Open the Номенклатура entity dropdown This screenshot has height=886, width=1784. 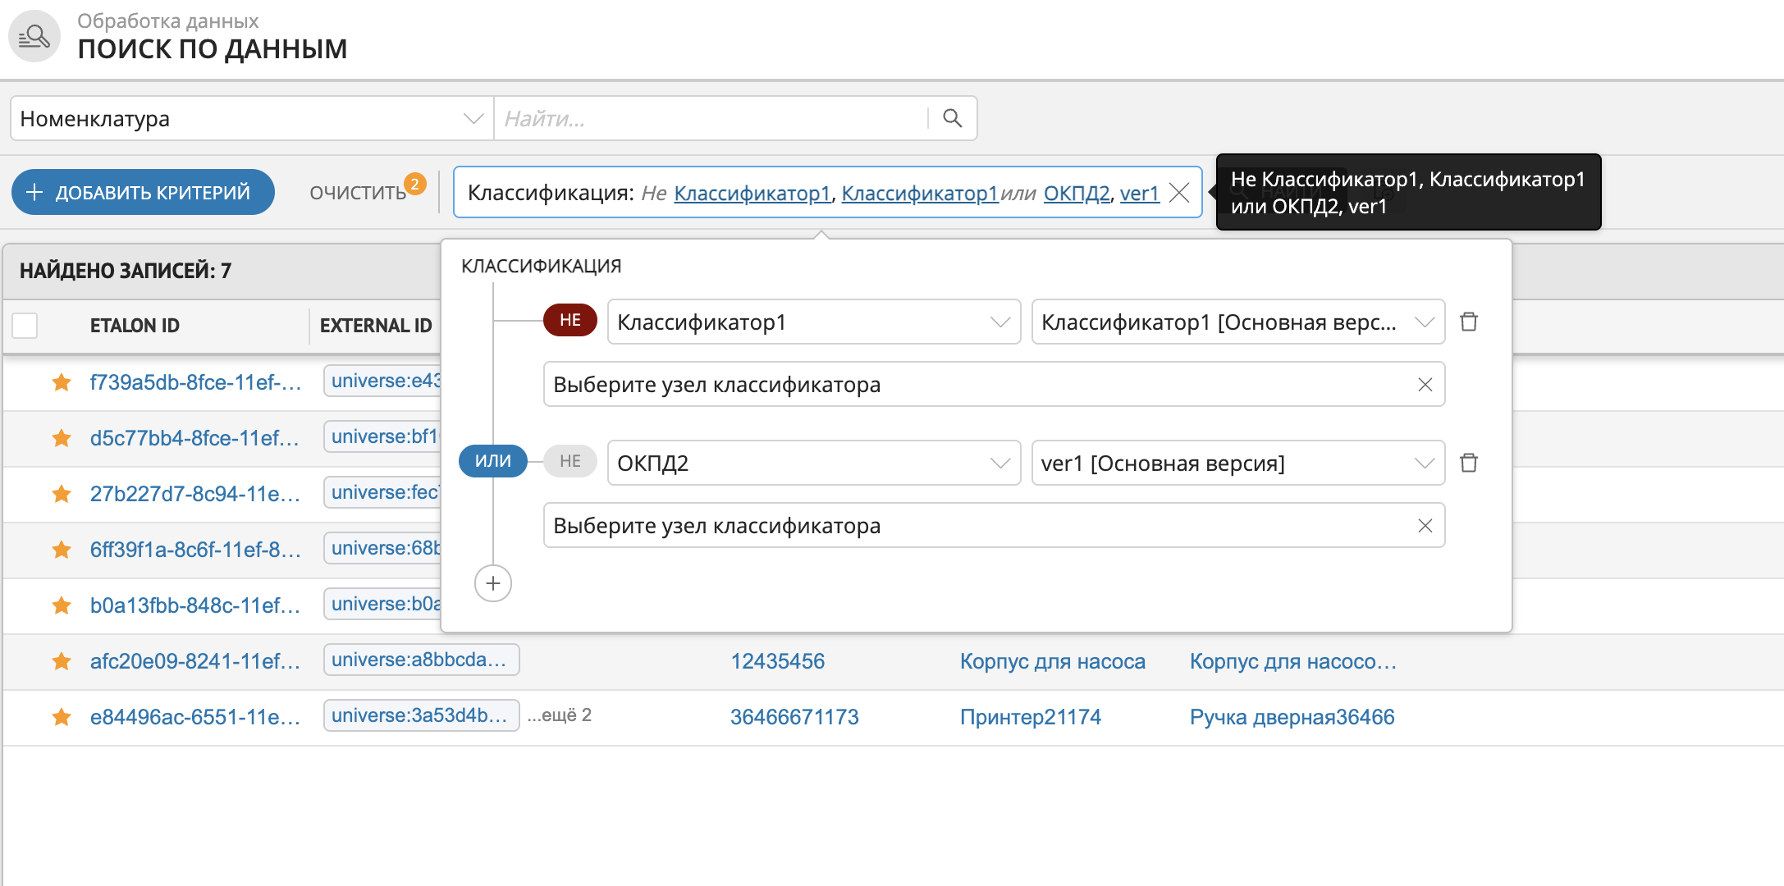[250, 119]
